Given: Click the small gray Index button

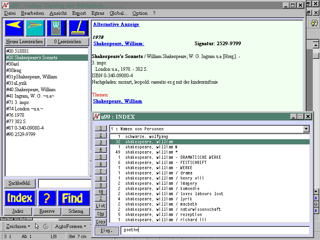Looking at the screenshot, I should [18, 211].
